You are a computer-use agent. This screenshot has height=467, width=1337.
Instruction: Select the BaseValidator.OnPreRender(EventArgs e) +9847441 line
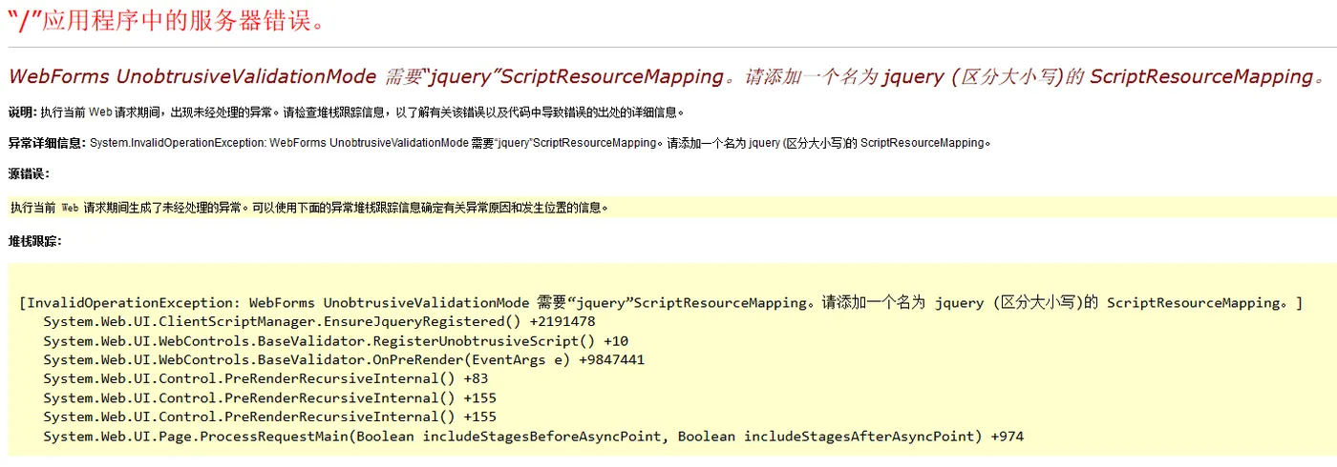click(x=344, y=360)
